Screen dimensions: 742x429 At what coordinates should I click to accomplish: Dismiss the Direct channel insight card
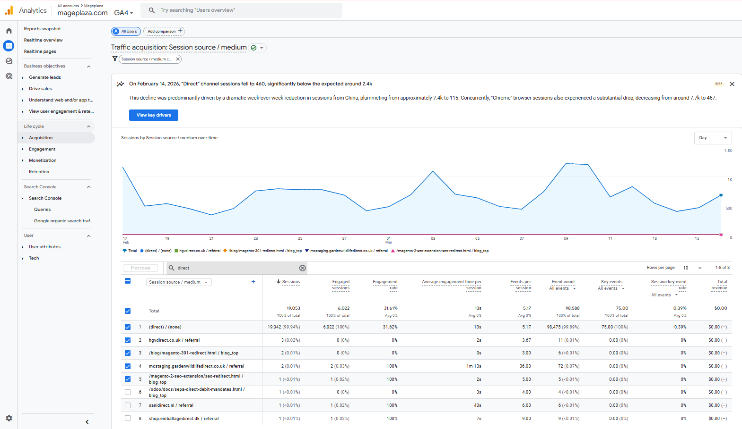click(732, 84)
